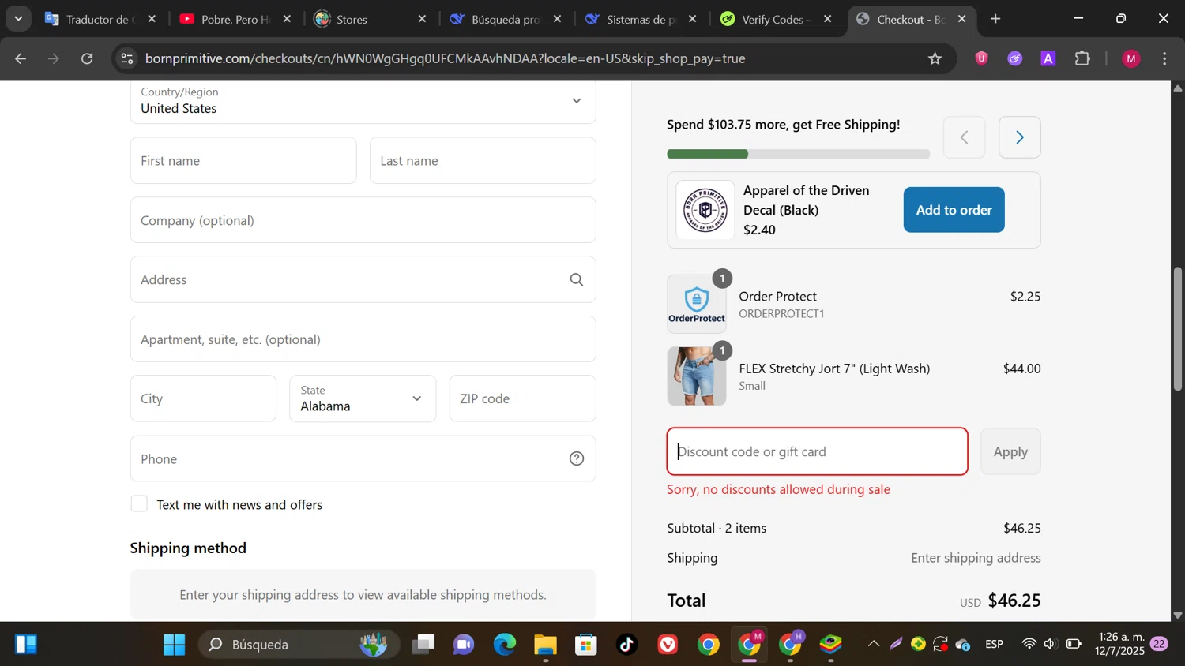Image resolution: width=1185 pixels, height=666 pixels.
Task: Open TikTok from the taskbar
Action: click(x=627, y=645)
